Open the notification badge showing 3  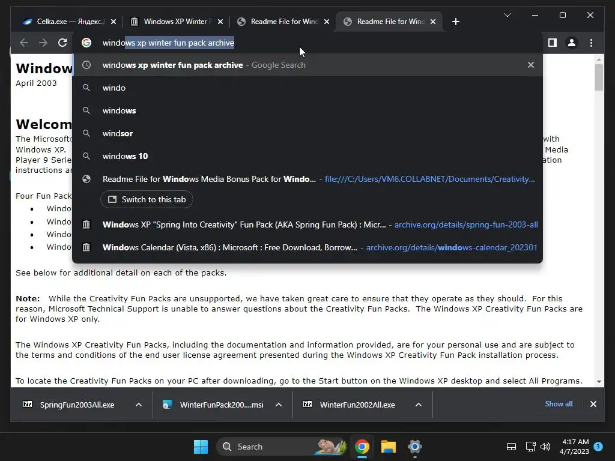coord(598,446)
